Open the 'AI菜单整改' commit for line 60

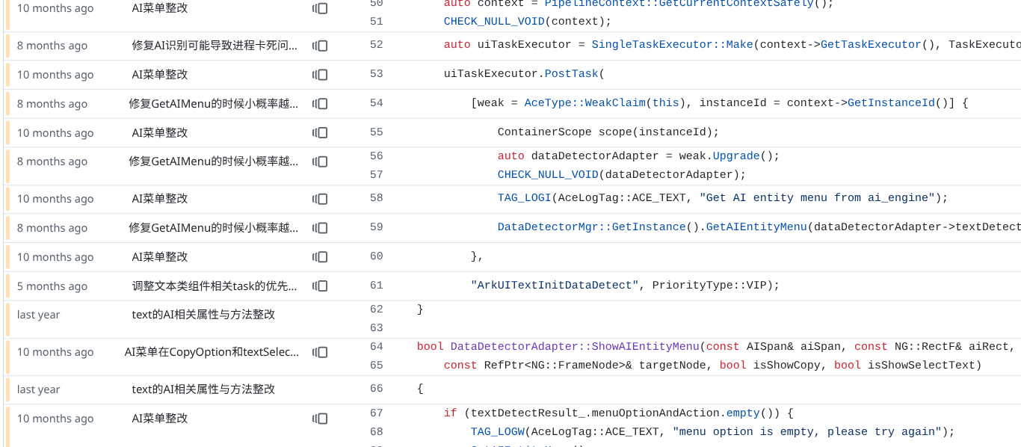[x=160, y=257]
